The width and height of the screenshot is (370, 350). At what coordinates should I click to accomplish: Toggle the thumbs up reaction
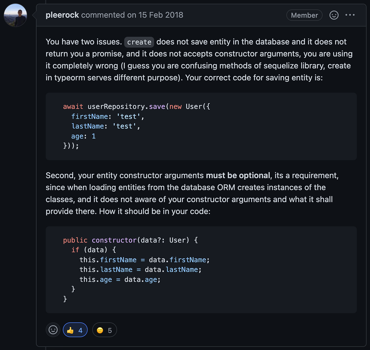pyautogui.click(x=75, y=330)
